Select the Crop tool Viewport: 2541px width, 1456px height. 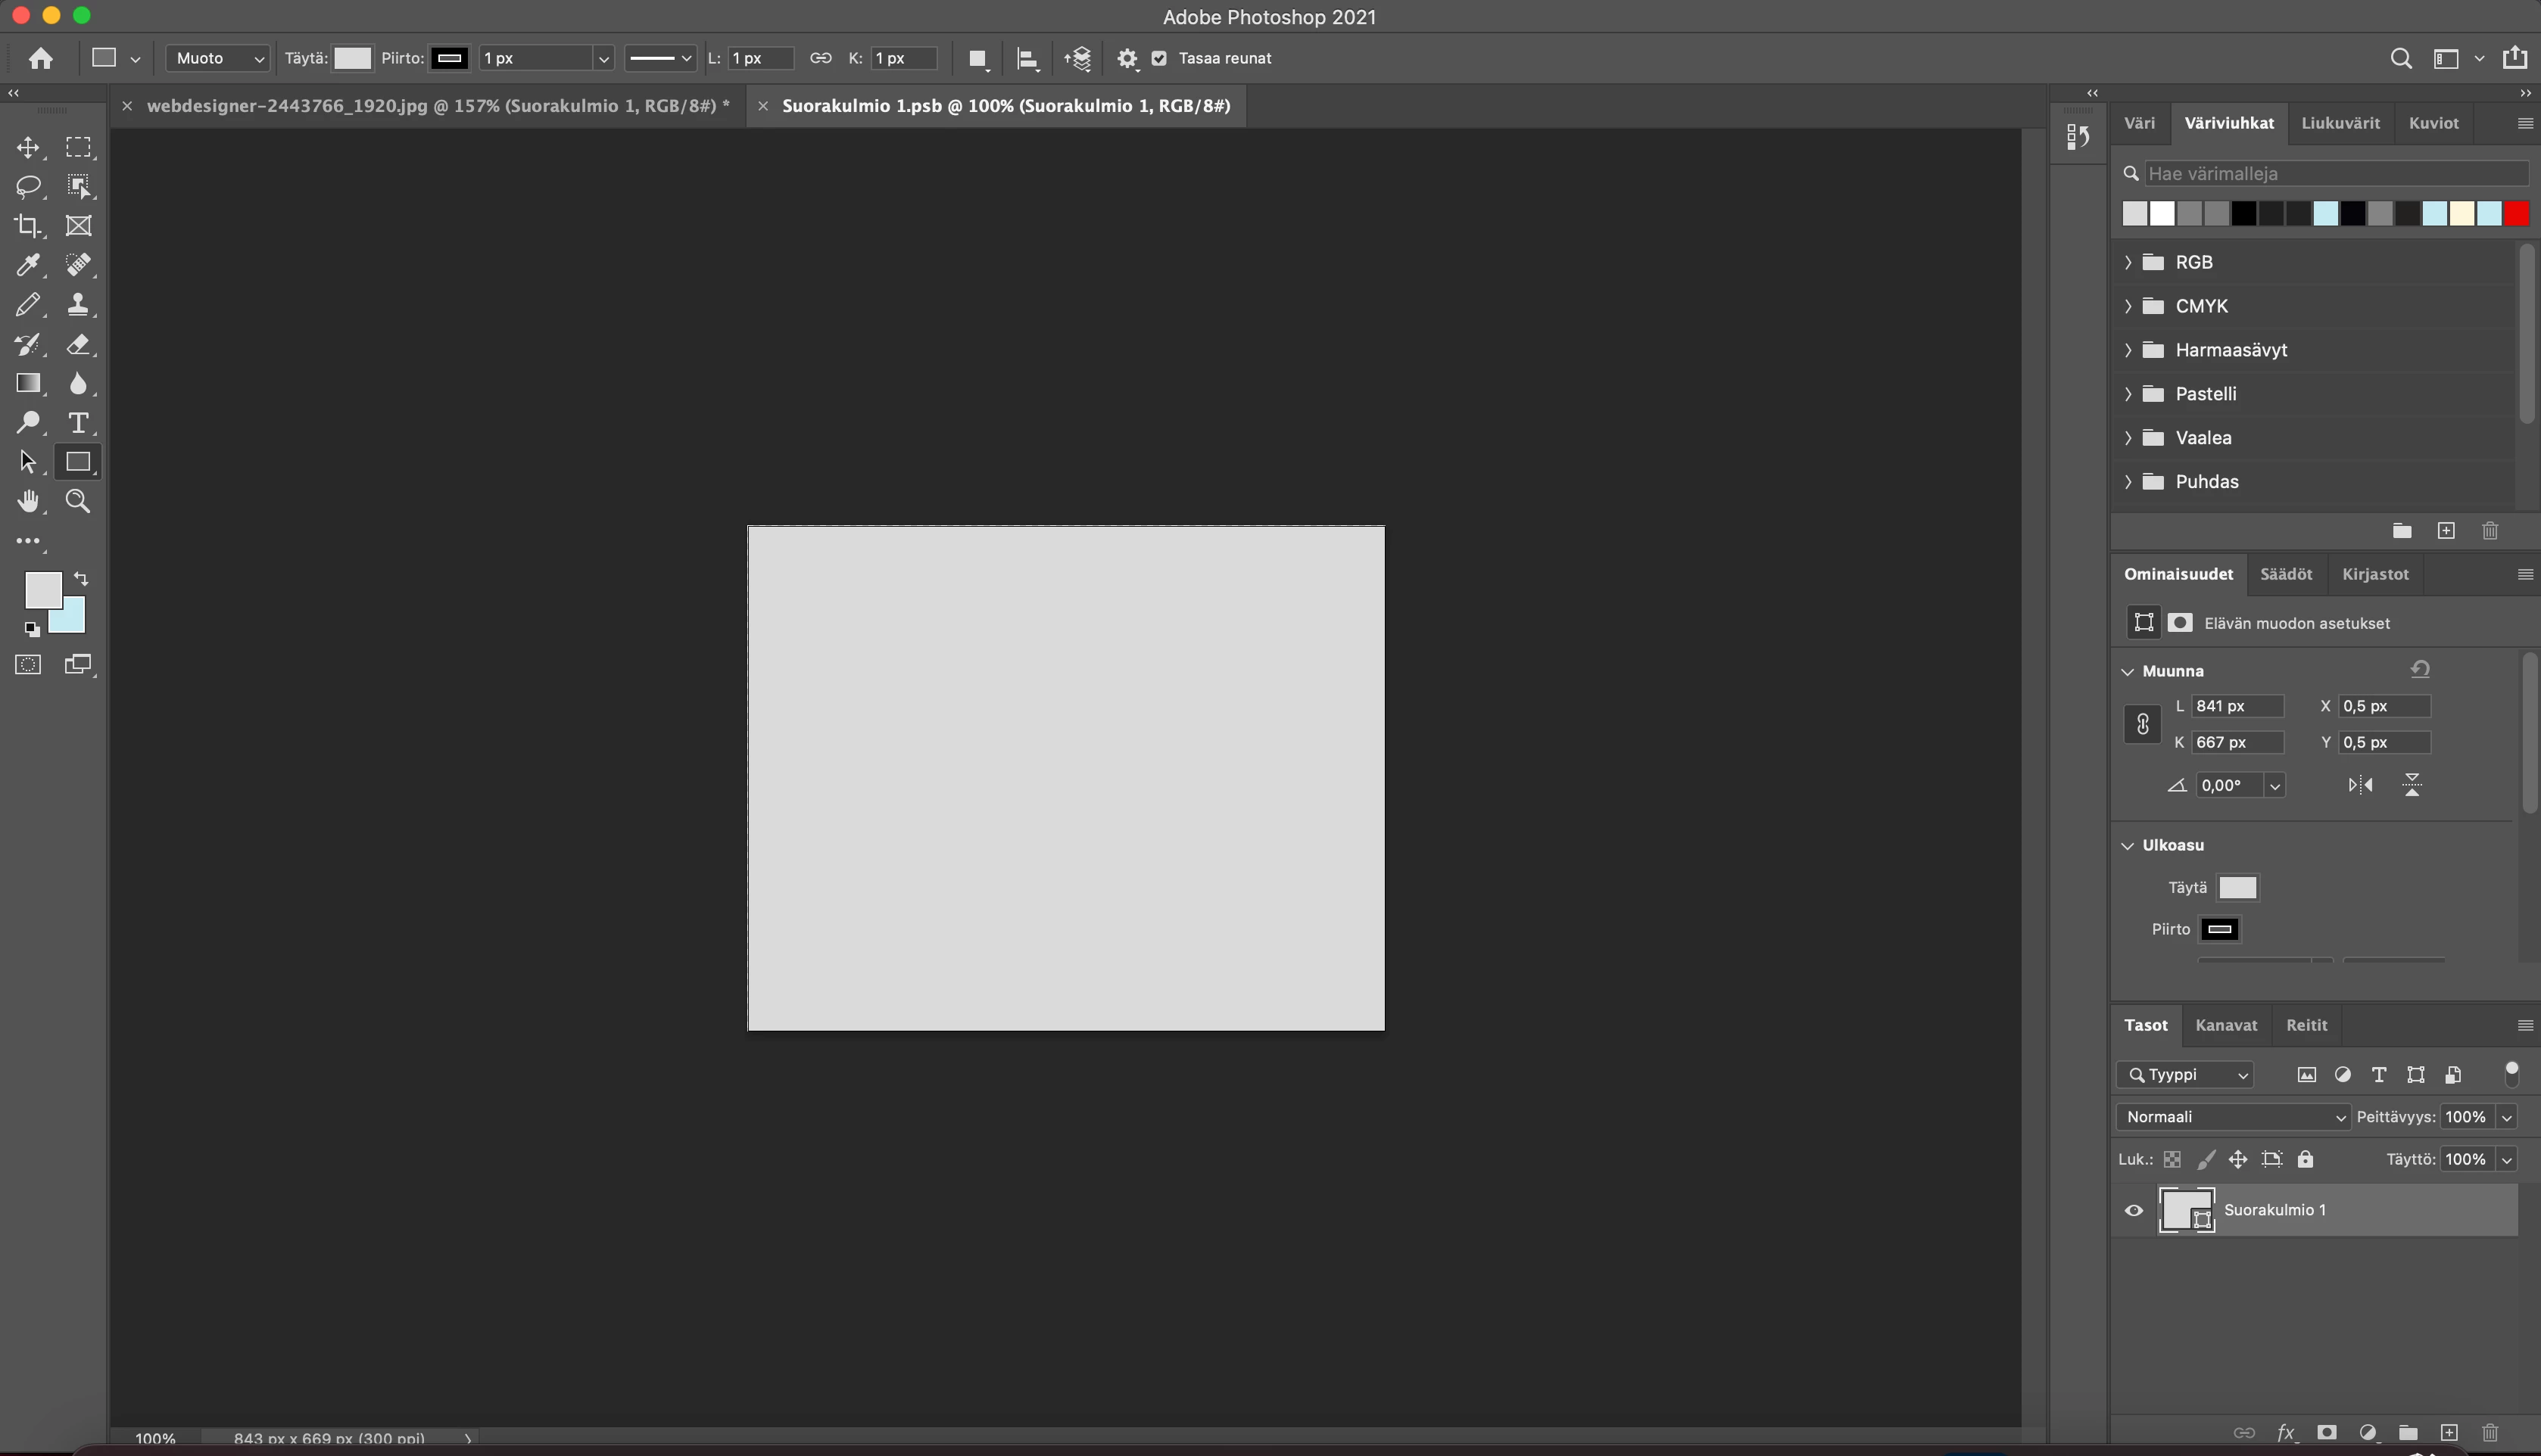click(x=28, y=226)
